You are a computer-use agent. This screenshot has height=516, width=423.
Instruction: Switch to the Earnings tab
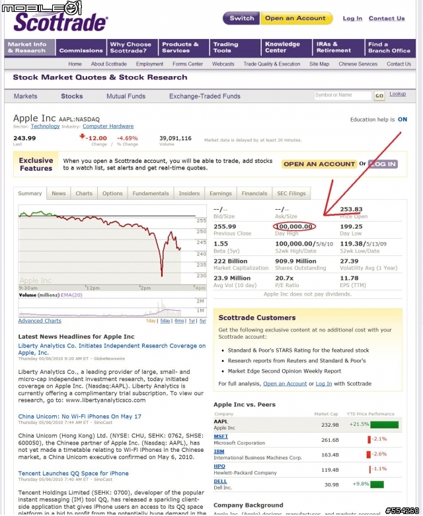point(221,193)
